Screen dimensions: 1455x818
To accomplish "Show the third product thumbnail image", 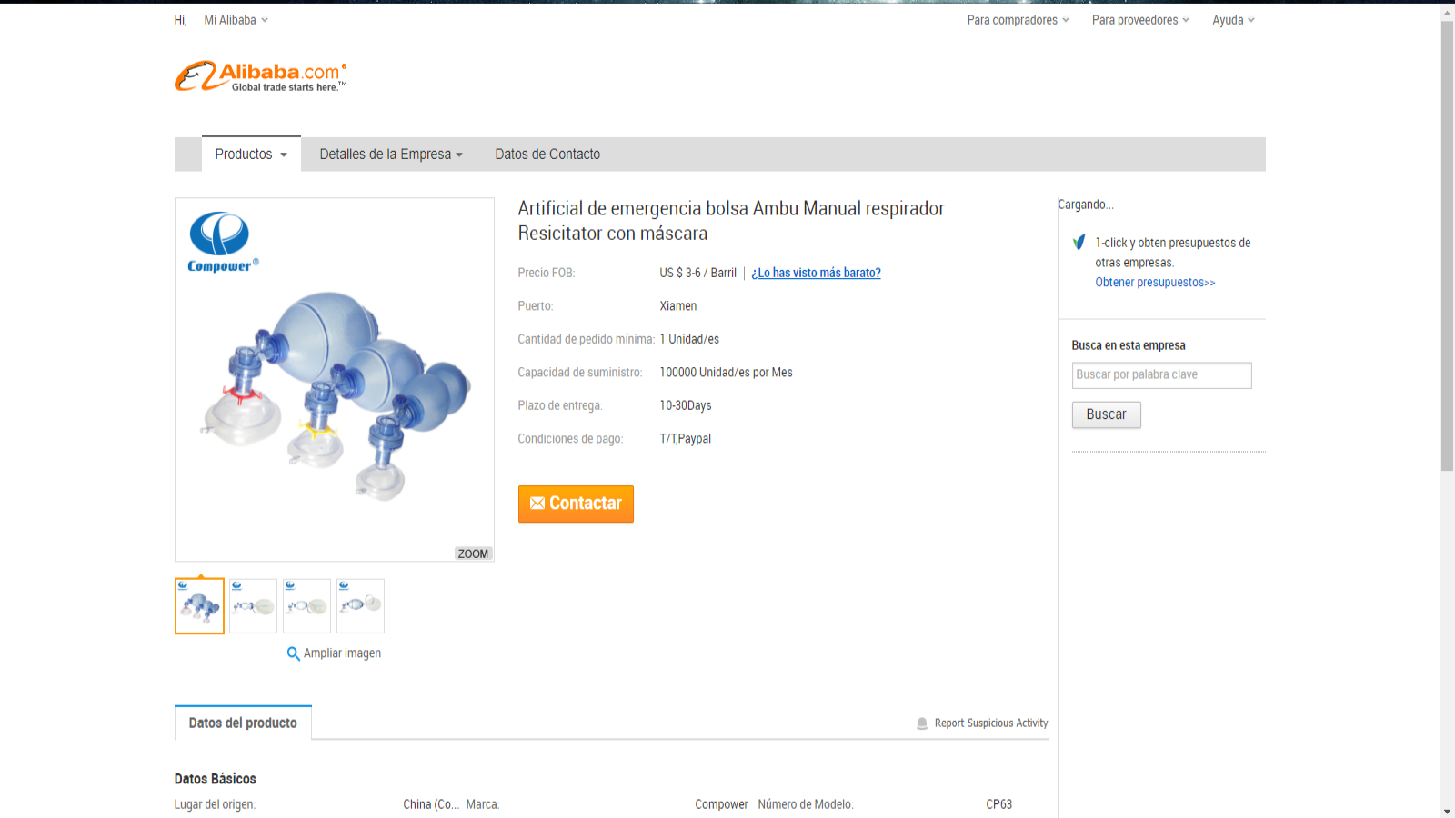I will [306, 606].
